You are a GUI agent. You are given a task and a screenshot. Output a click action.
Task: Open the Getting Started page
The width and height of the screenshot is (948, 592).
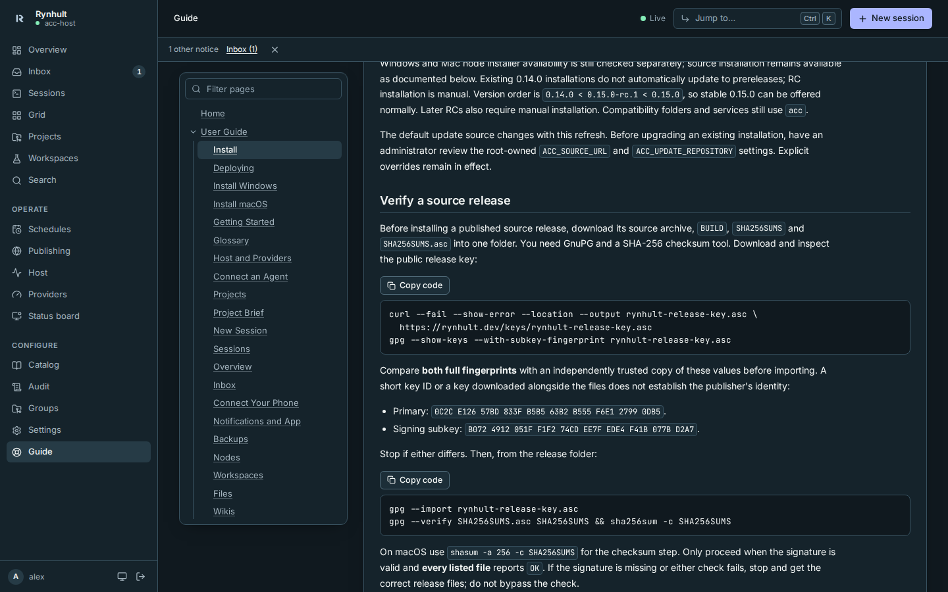tap(244, 222)
